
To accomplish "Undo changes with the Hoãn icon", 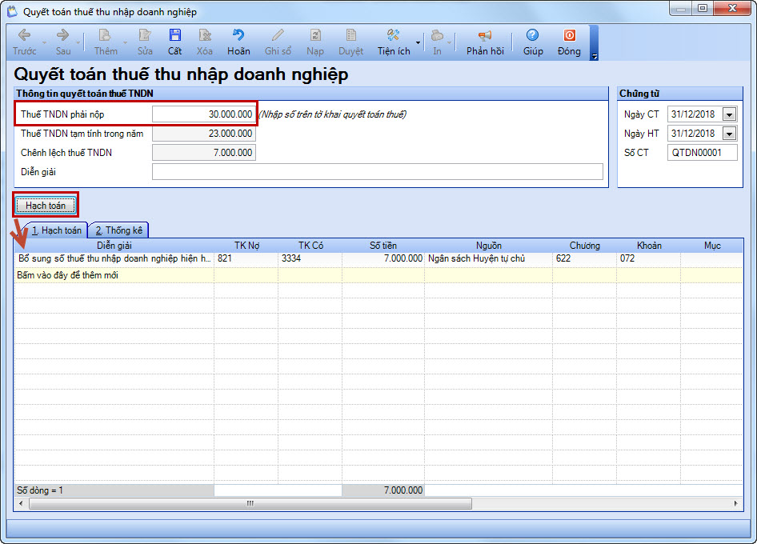I will tap(238, 35).
